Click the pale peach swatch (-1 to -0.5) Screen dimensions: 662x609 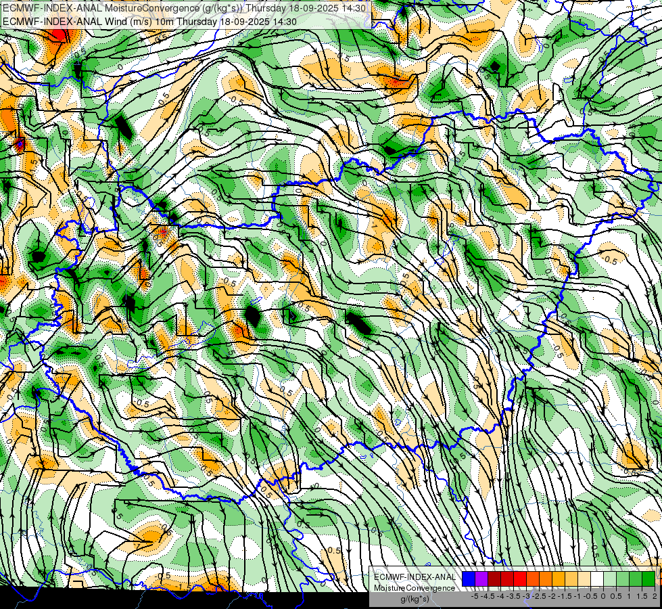point(584,579)
